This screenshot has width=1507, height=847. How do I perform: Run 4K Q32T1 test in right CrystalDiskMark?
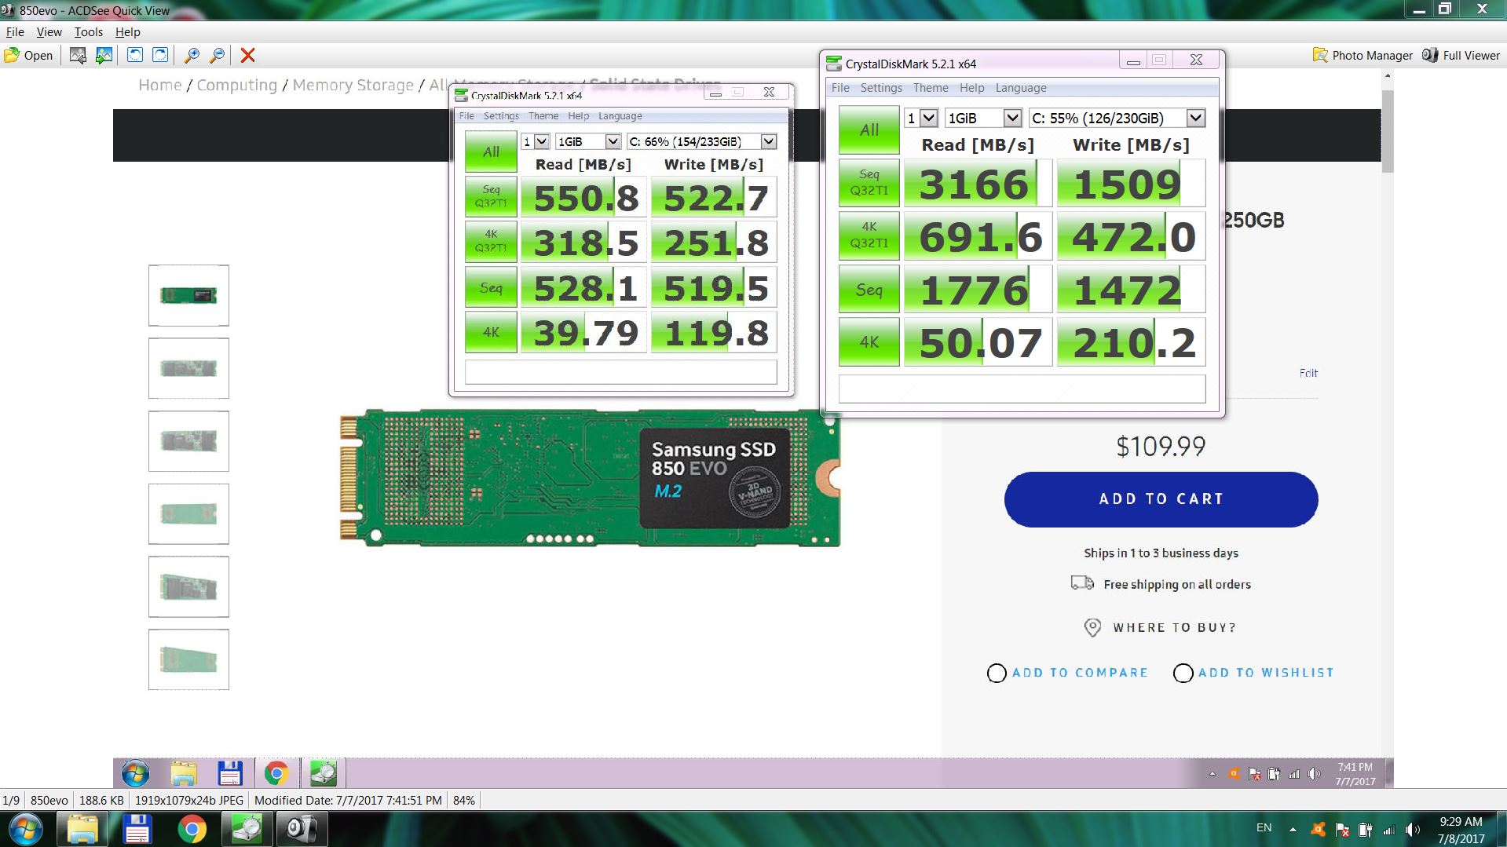[x=869, y=235]
